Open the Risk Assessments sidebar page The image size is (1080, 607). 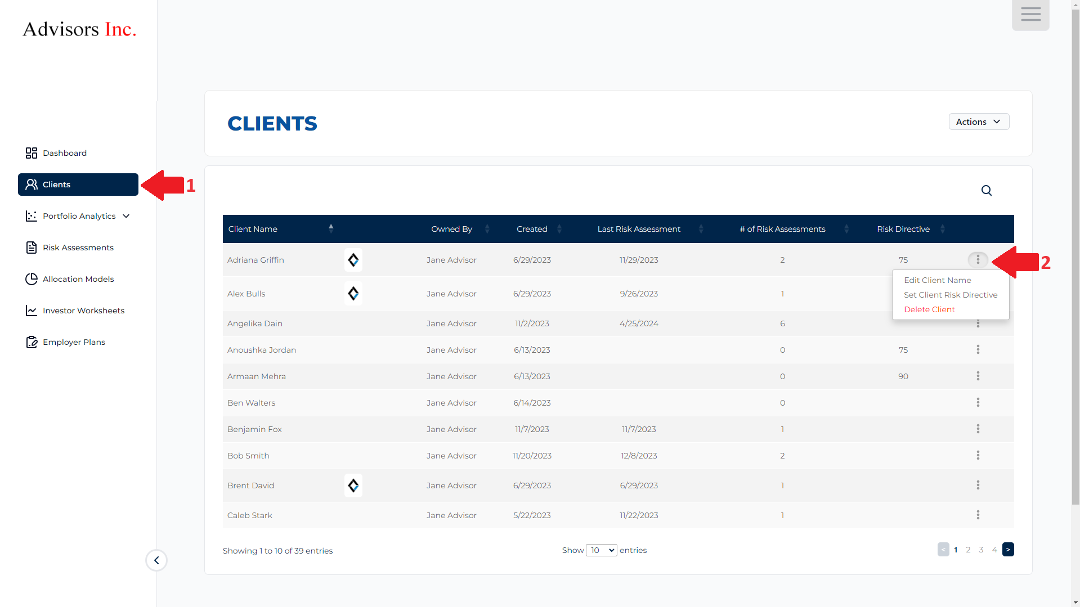78,248
